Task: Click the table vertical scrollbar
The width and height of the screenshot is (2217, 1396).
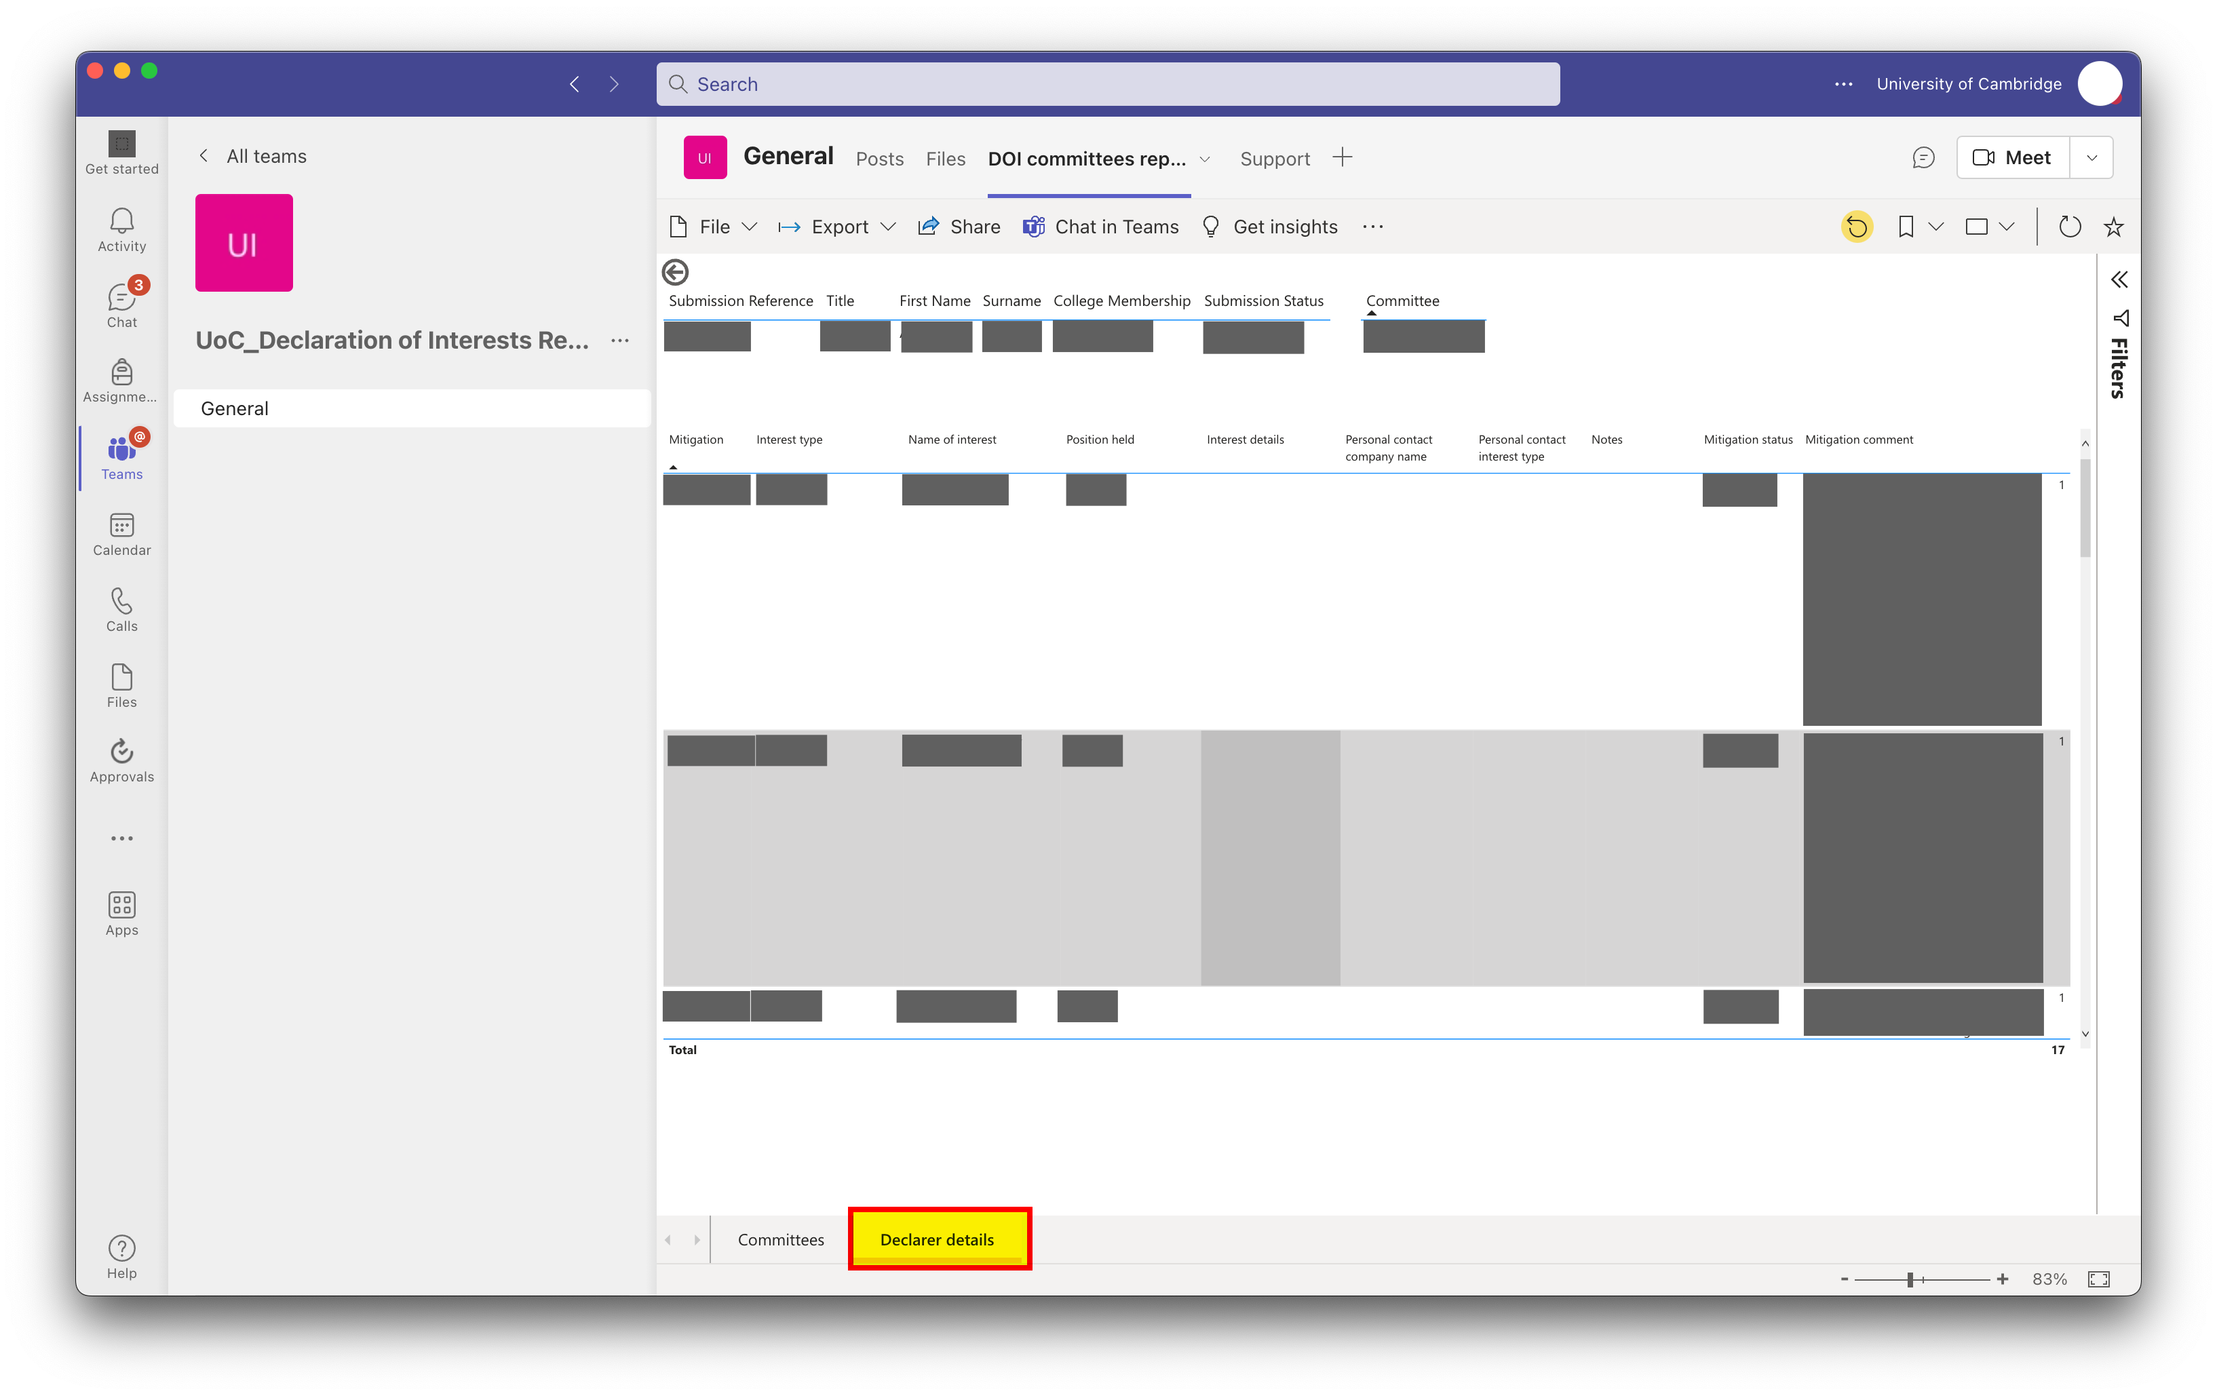Action: [x=2085, y=508]
